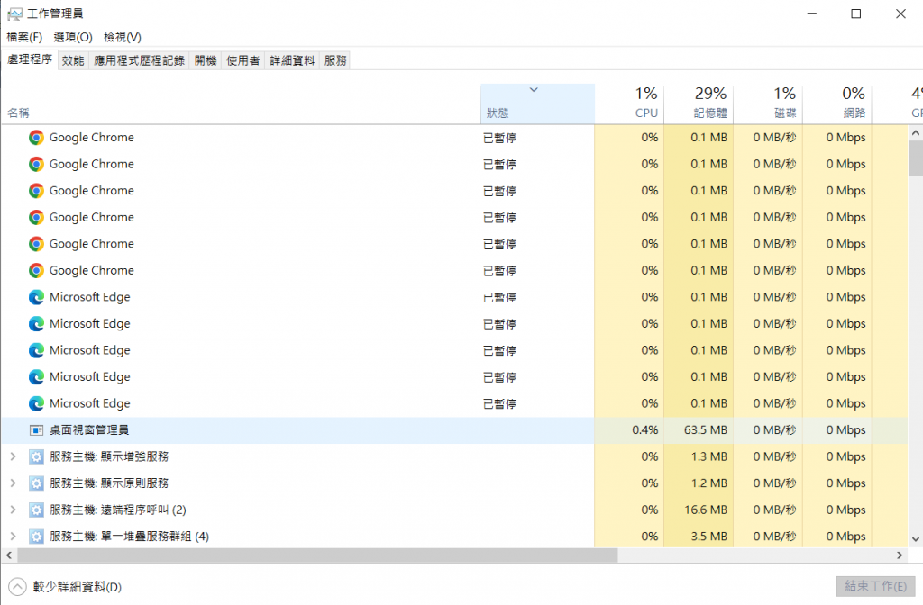Sort processes by 狀態 column header
The width and height of the screenshot is (923, 605).
coord(537,104)
